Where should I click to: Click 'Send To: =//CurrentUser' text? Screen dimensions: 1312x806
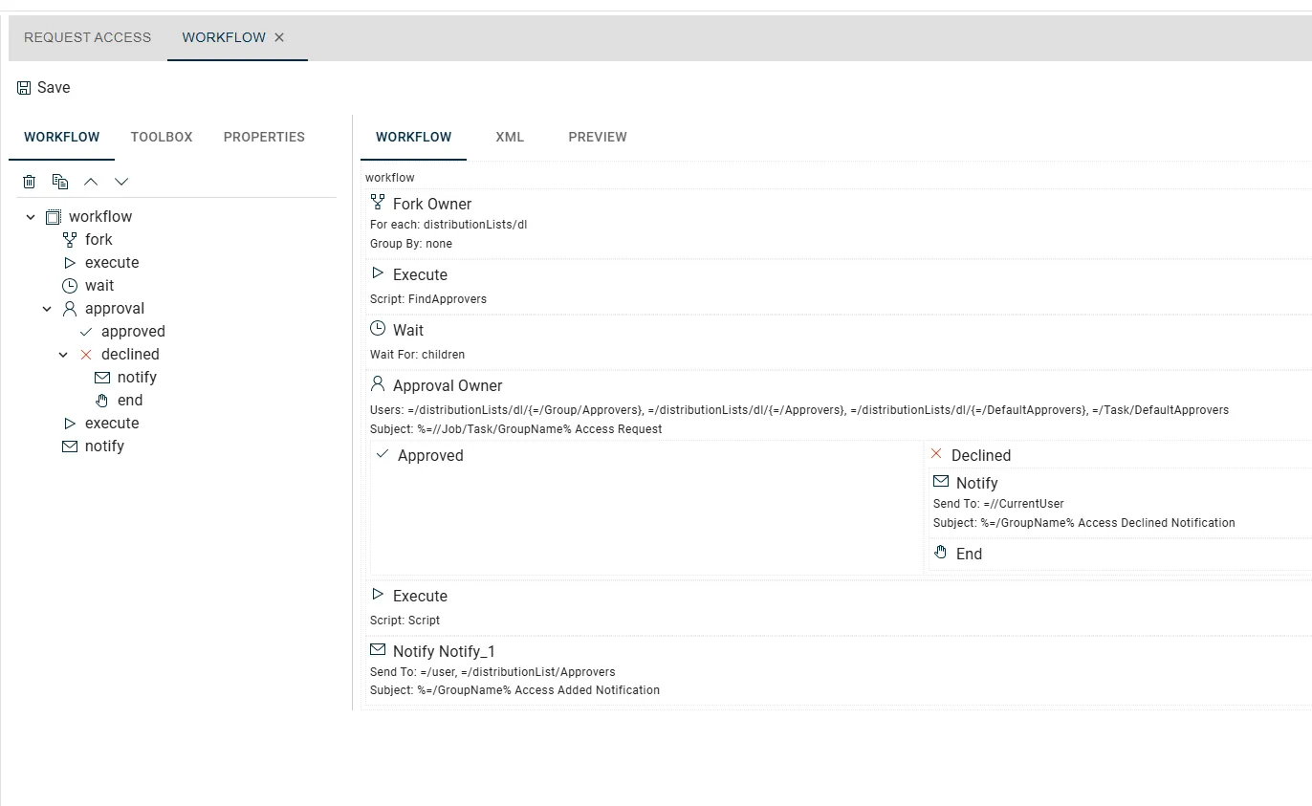pos(998,504)
